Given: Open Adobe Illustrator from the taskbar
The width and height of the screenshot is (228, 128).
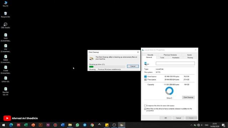Looking at the screenshot, I should 41,125.
